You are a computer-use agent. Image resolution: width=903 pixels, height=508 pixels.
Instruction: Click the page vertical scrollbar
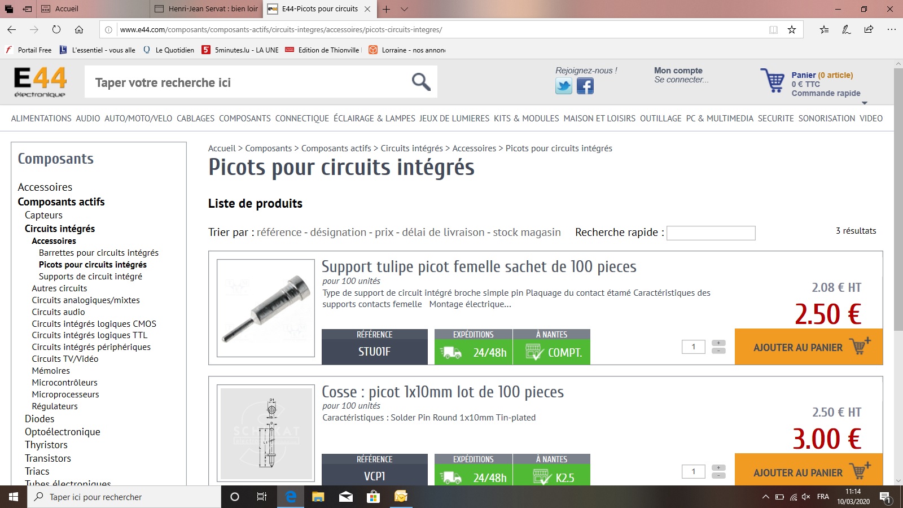898,198
